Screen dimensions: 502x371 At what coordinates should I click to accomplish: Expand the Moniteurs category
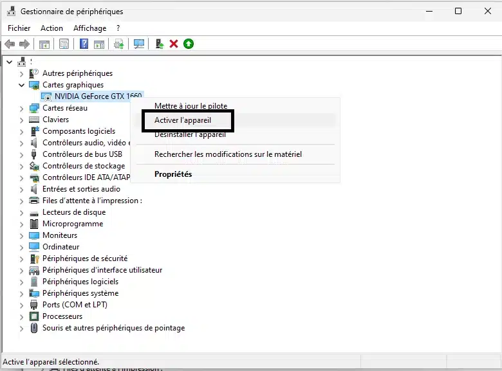pos(21,236)
